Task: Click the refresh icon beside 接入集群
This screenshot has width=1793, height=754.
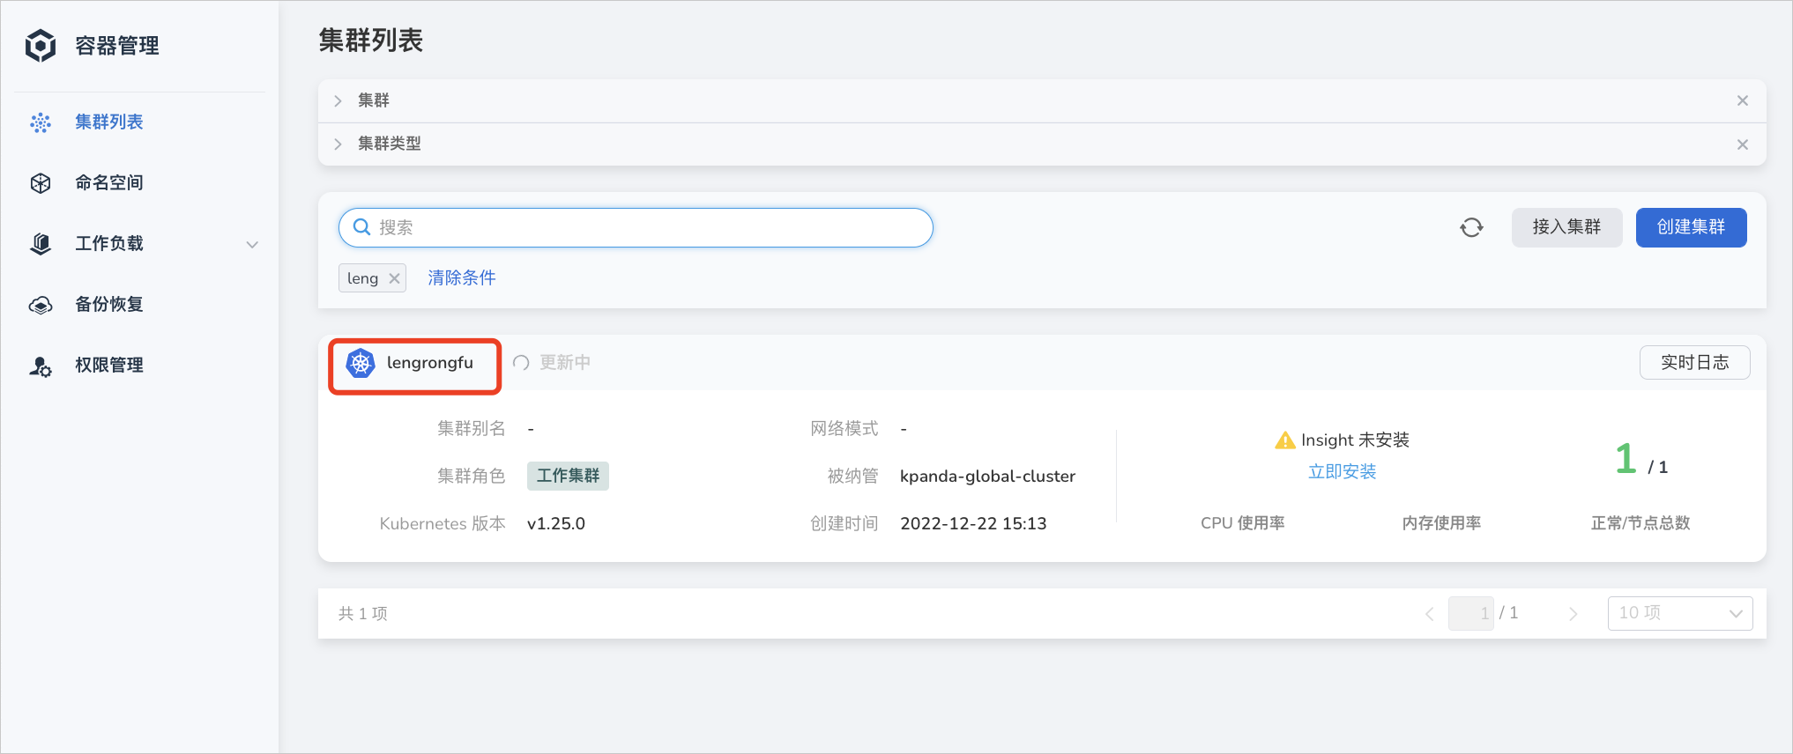Action: [1471, 228]
